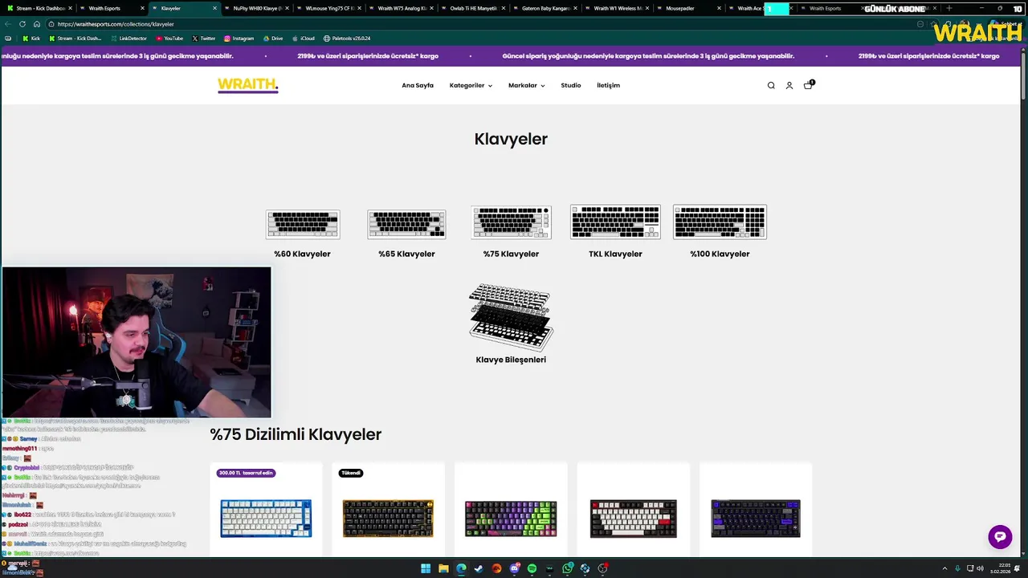
Task: Go to Ana Sayfa page
Action: coord(418,85)
